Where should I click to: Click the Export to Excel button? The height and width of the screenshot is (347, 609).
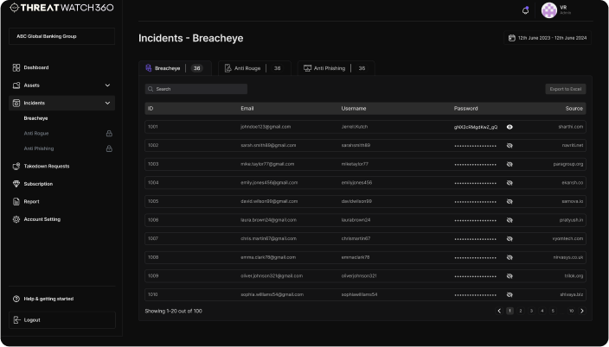(x=565, y=89)
